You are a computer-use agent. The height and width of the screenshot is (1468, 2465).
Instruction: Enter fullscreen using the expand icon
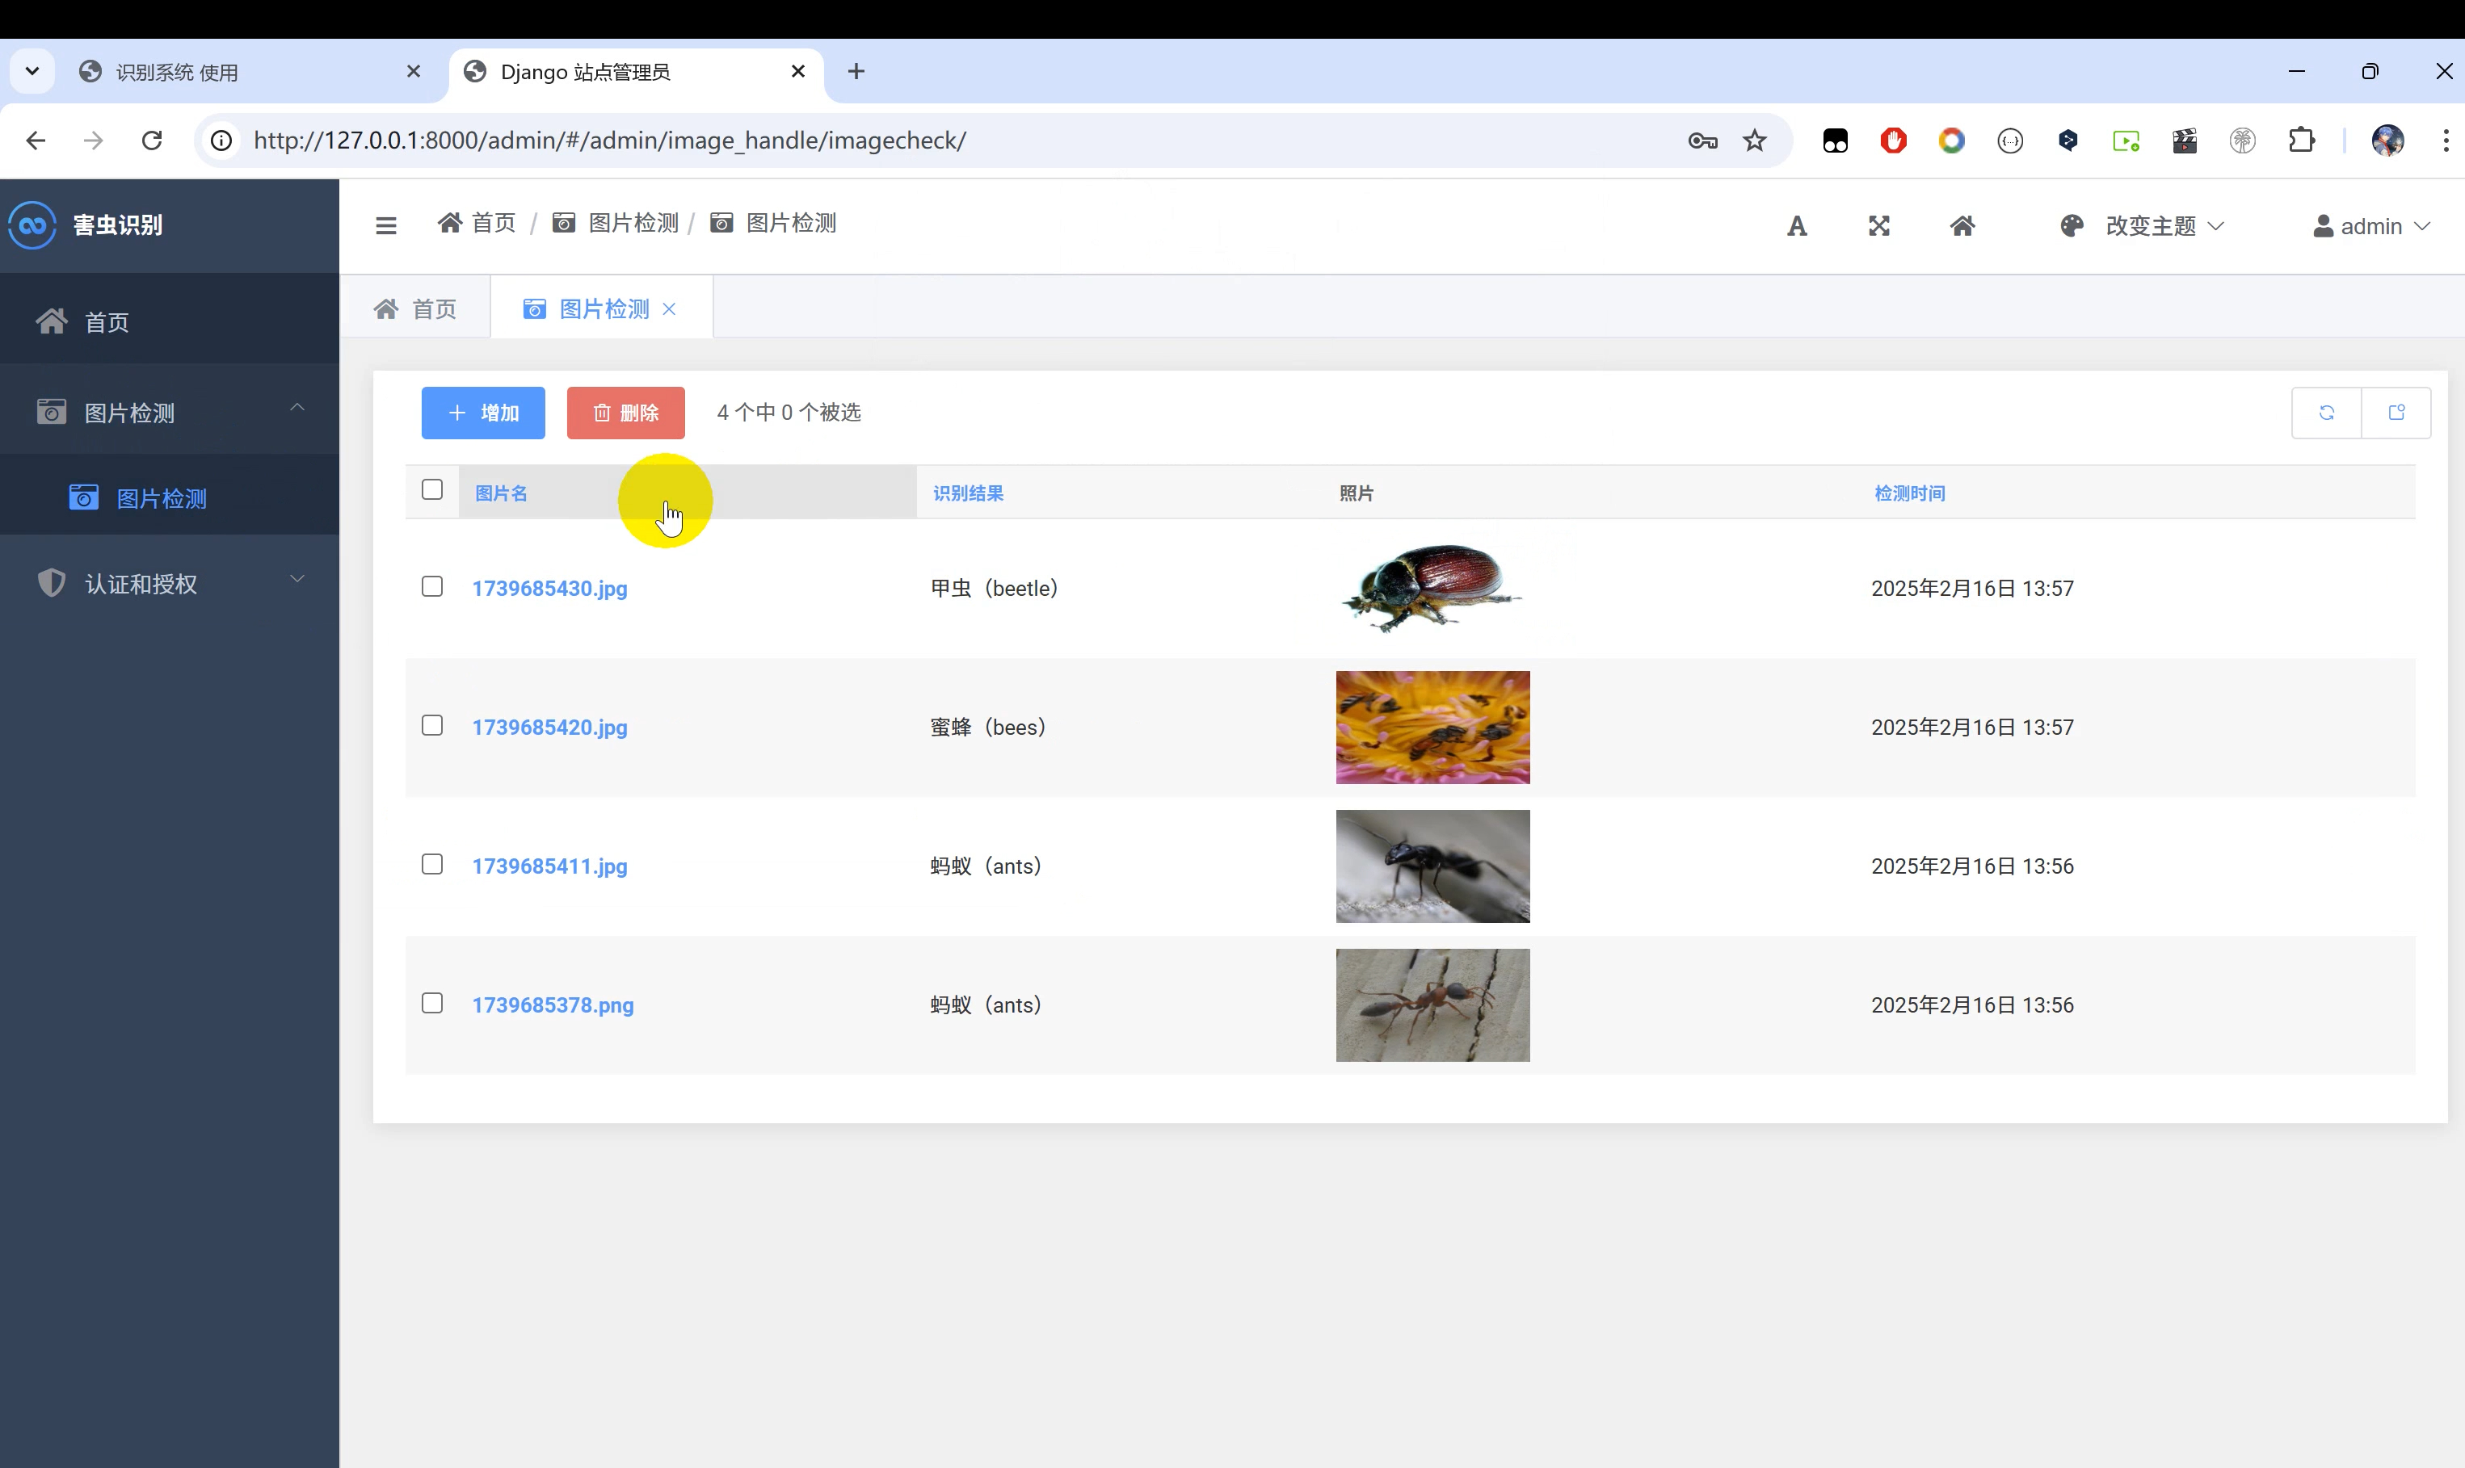click(x=1879, y=225)
